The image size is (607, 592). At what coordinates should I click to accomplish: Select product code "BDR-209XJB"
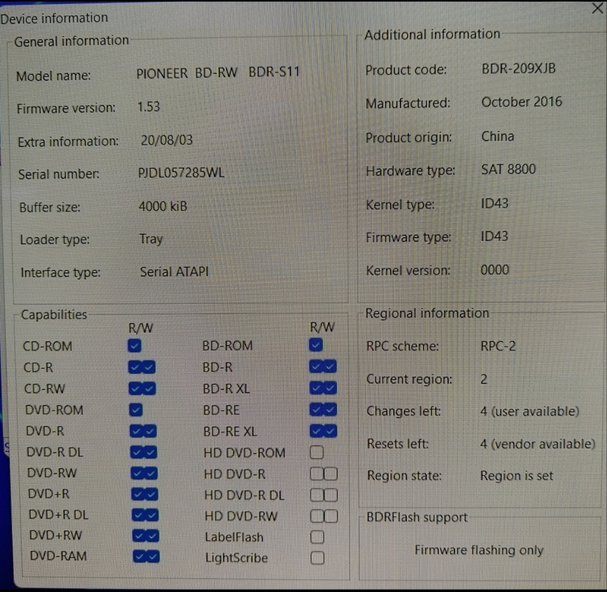(518, 69)
